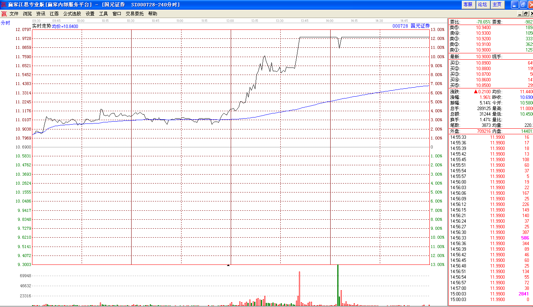This screenshot has width=533, height=307.
Task: Click the tall green volume bar
Action: (x=338, y=285)
